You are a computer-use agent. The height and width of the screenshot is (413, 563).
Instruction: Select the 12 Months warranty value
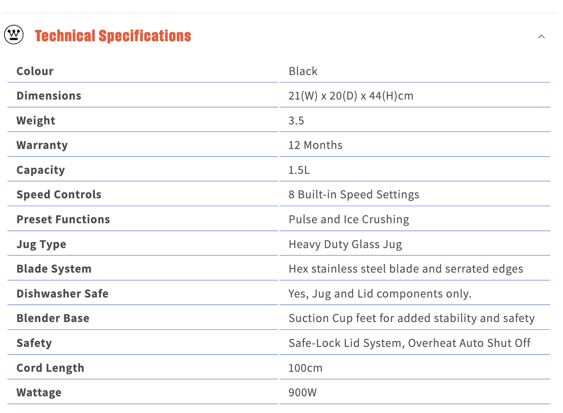tap(315, 145)
